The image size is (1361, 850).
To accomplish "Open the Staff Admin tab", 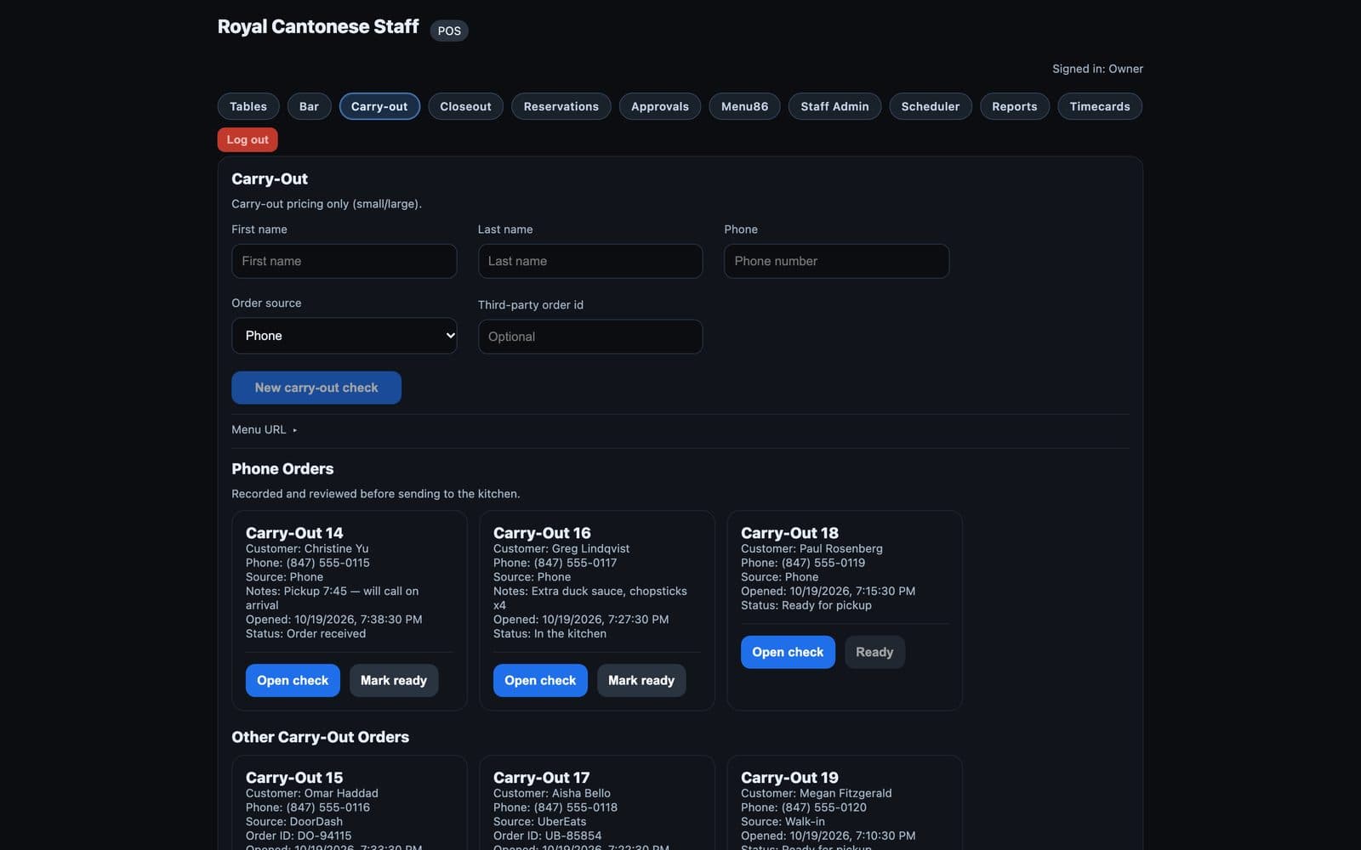I will click(x=834, y=106).
